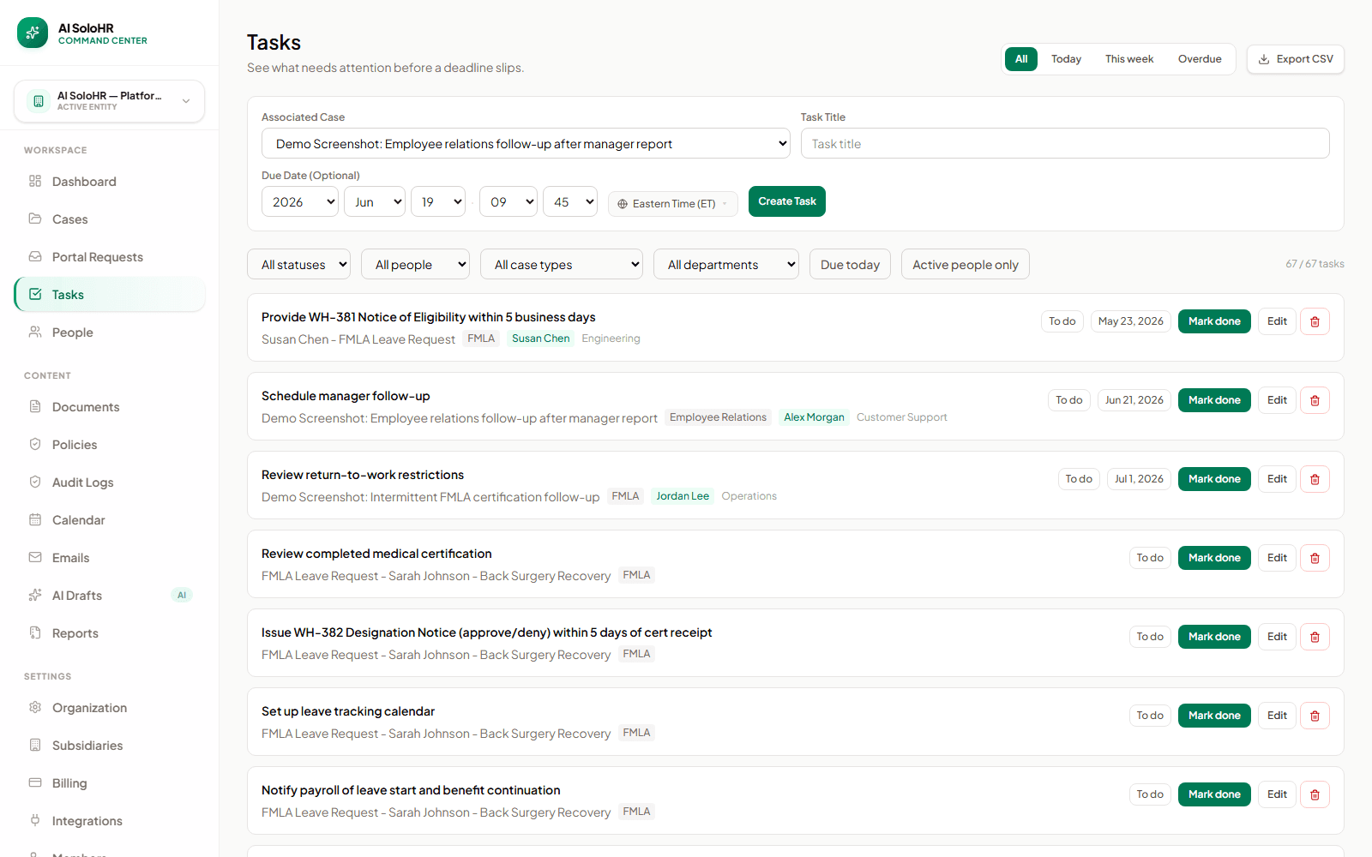The width and height of the screenshot is (1372, 857).
Task: Open the due date day dropdown
Action: click(438, 201)
